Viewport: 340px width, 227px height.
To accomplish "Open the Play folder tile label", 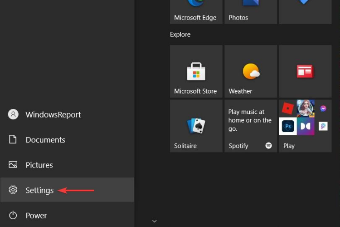I will (x=289, y=146).
